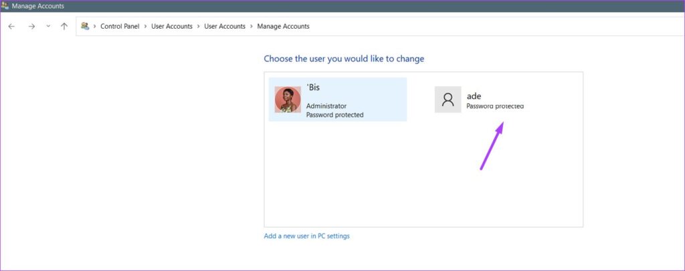The height and width of the screenshot is (271, 685).
Task: Open recent locations dropdown chevron
Action: [48, 26]
